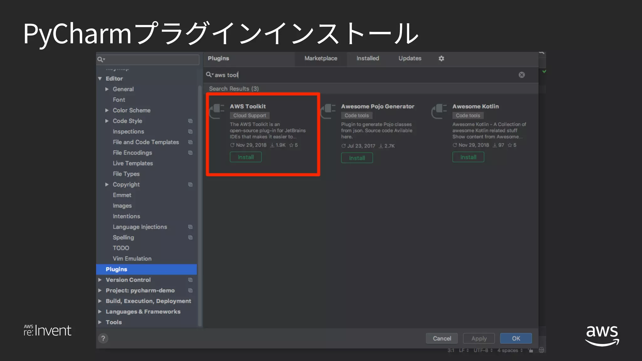
Task: Click the copy icon beside Version Control
Action: click(190, 280)
